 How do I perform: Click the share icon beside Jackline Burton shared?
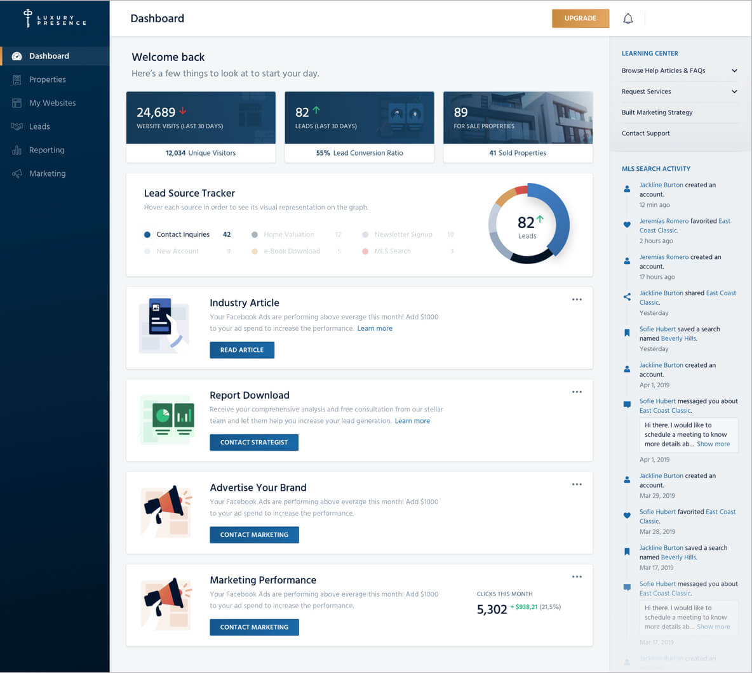tap(627, 297)
